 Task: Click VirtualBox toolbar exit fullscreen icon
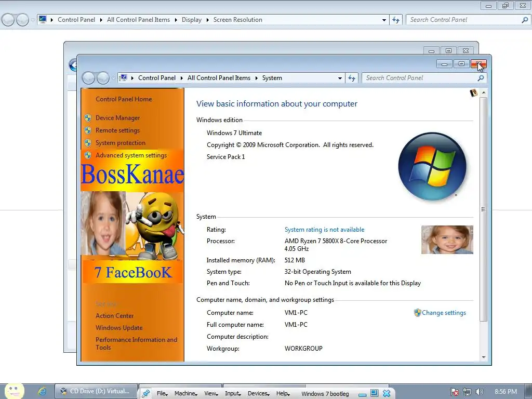[374, 393]
